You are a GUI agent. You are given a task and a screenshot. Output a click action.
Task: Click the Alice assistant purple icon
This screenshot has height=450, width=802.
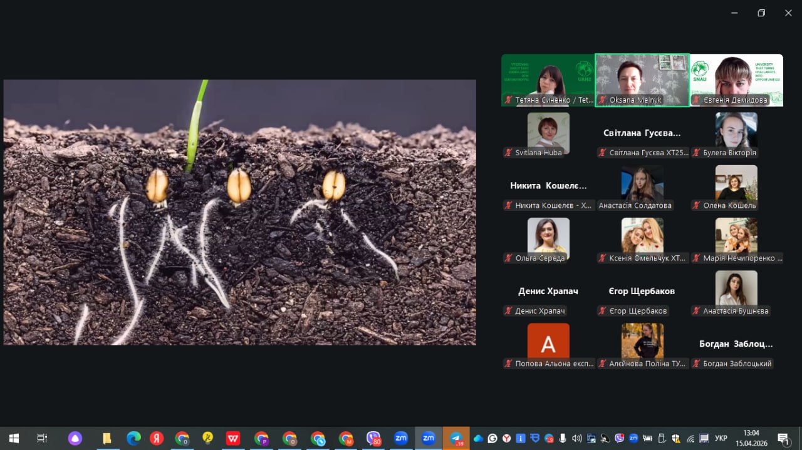pyautogui.click(x=75, y=439)
